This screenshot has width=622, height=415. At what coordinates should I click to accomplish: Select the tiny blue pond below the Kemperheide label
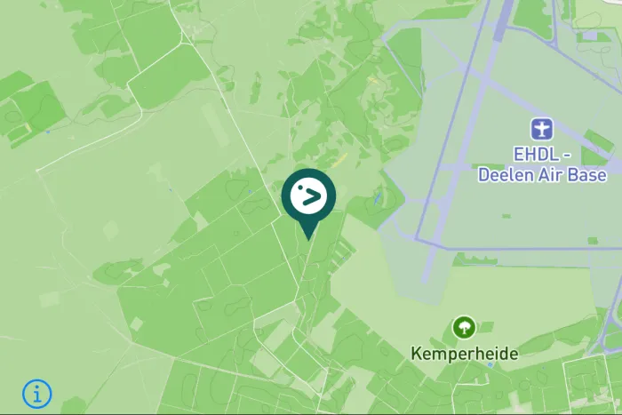(x=490, y=364)
